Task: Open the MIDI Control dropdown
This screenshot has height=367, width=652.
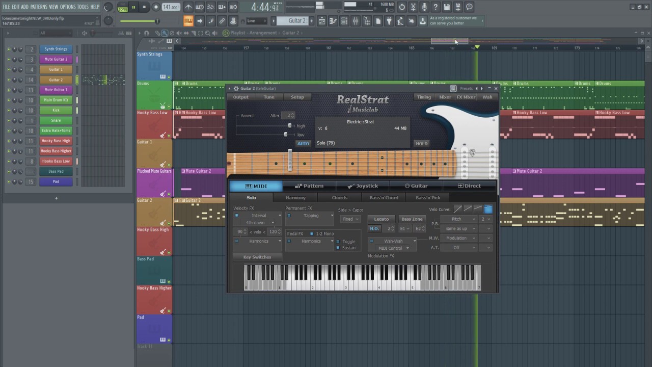Action: [393, 248]
